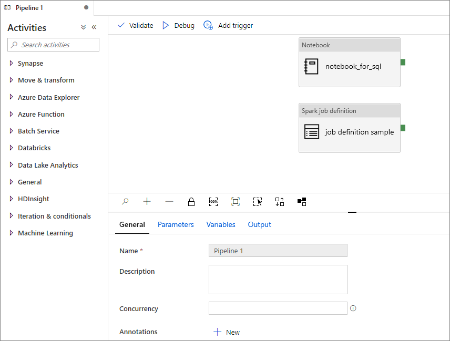
Task: Click the auto-align layout icon
Action: (x=280, y=202)
